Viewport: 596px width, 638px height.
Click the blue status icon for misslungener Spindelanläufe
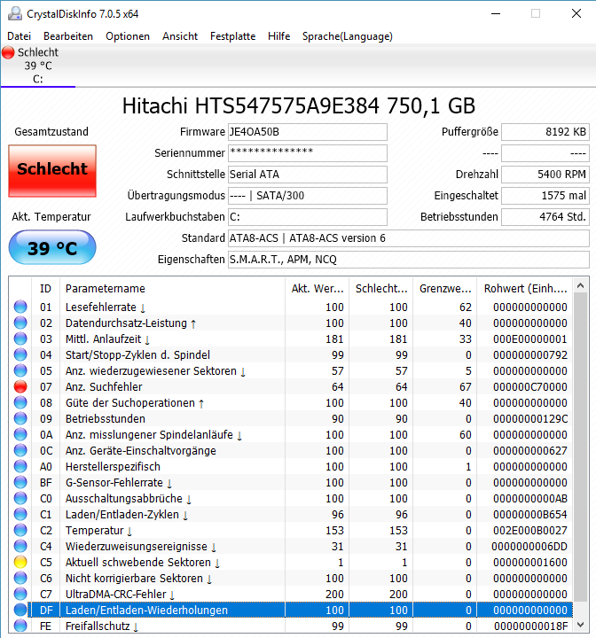[20, 434]
